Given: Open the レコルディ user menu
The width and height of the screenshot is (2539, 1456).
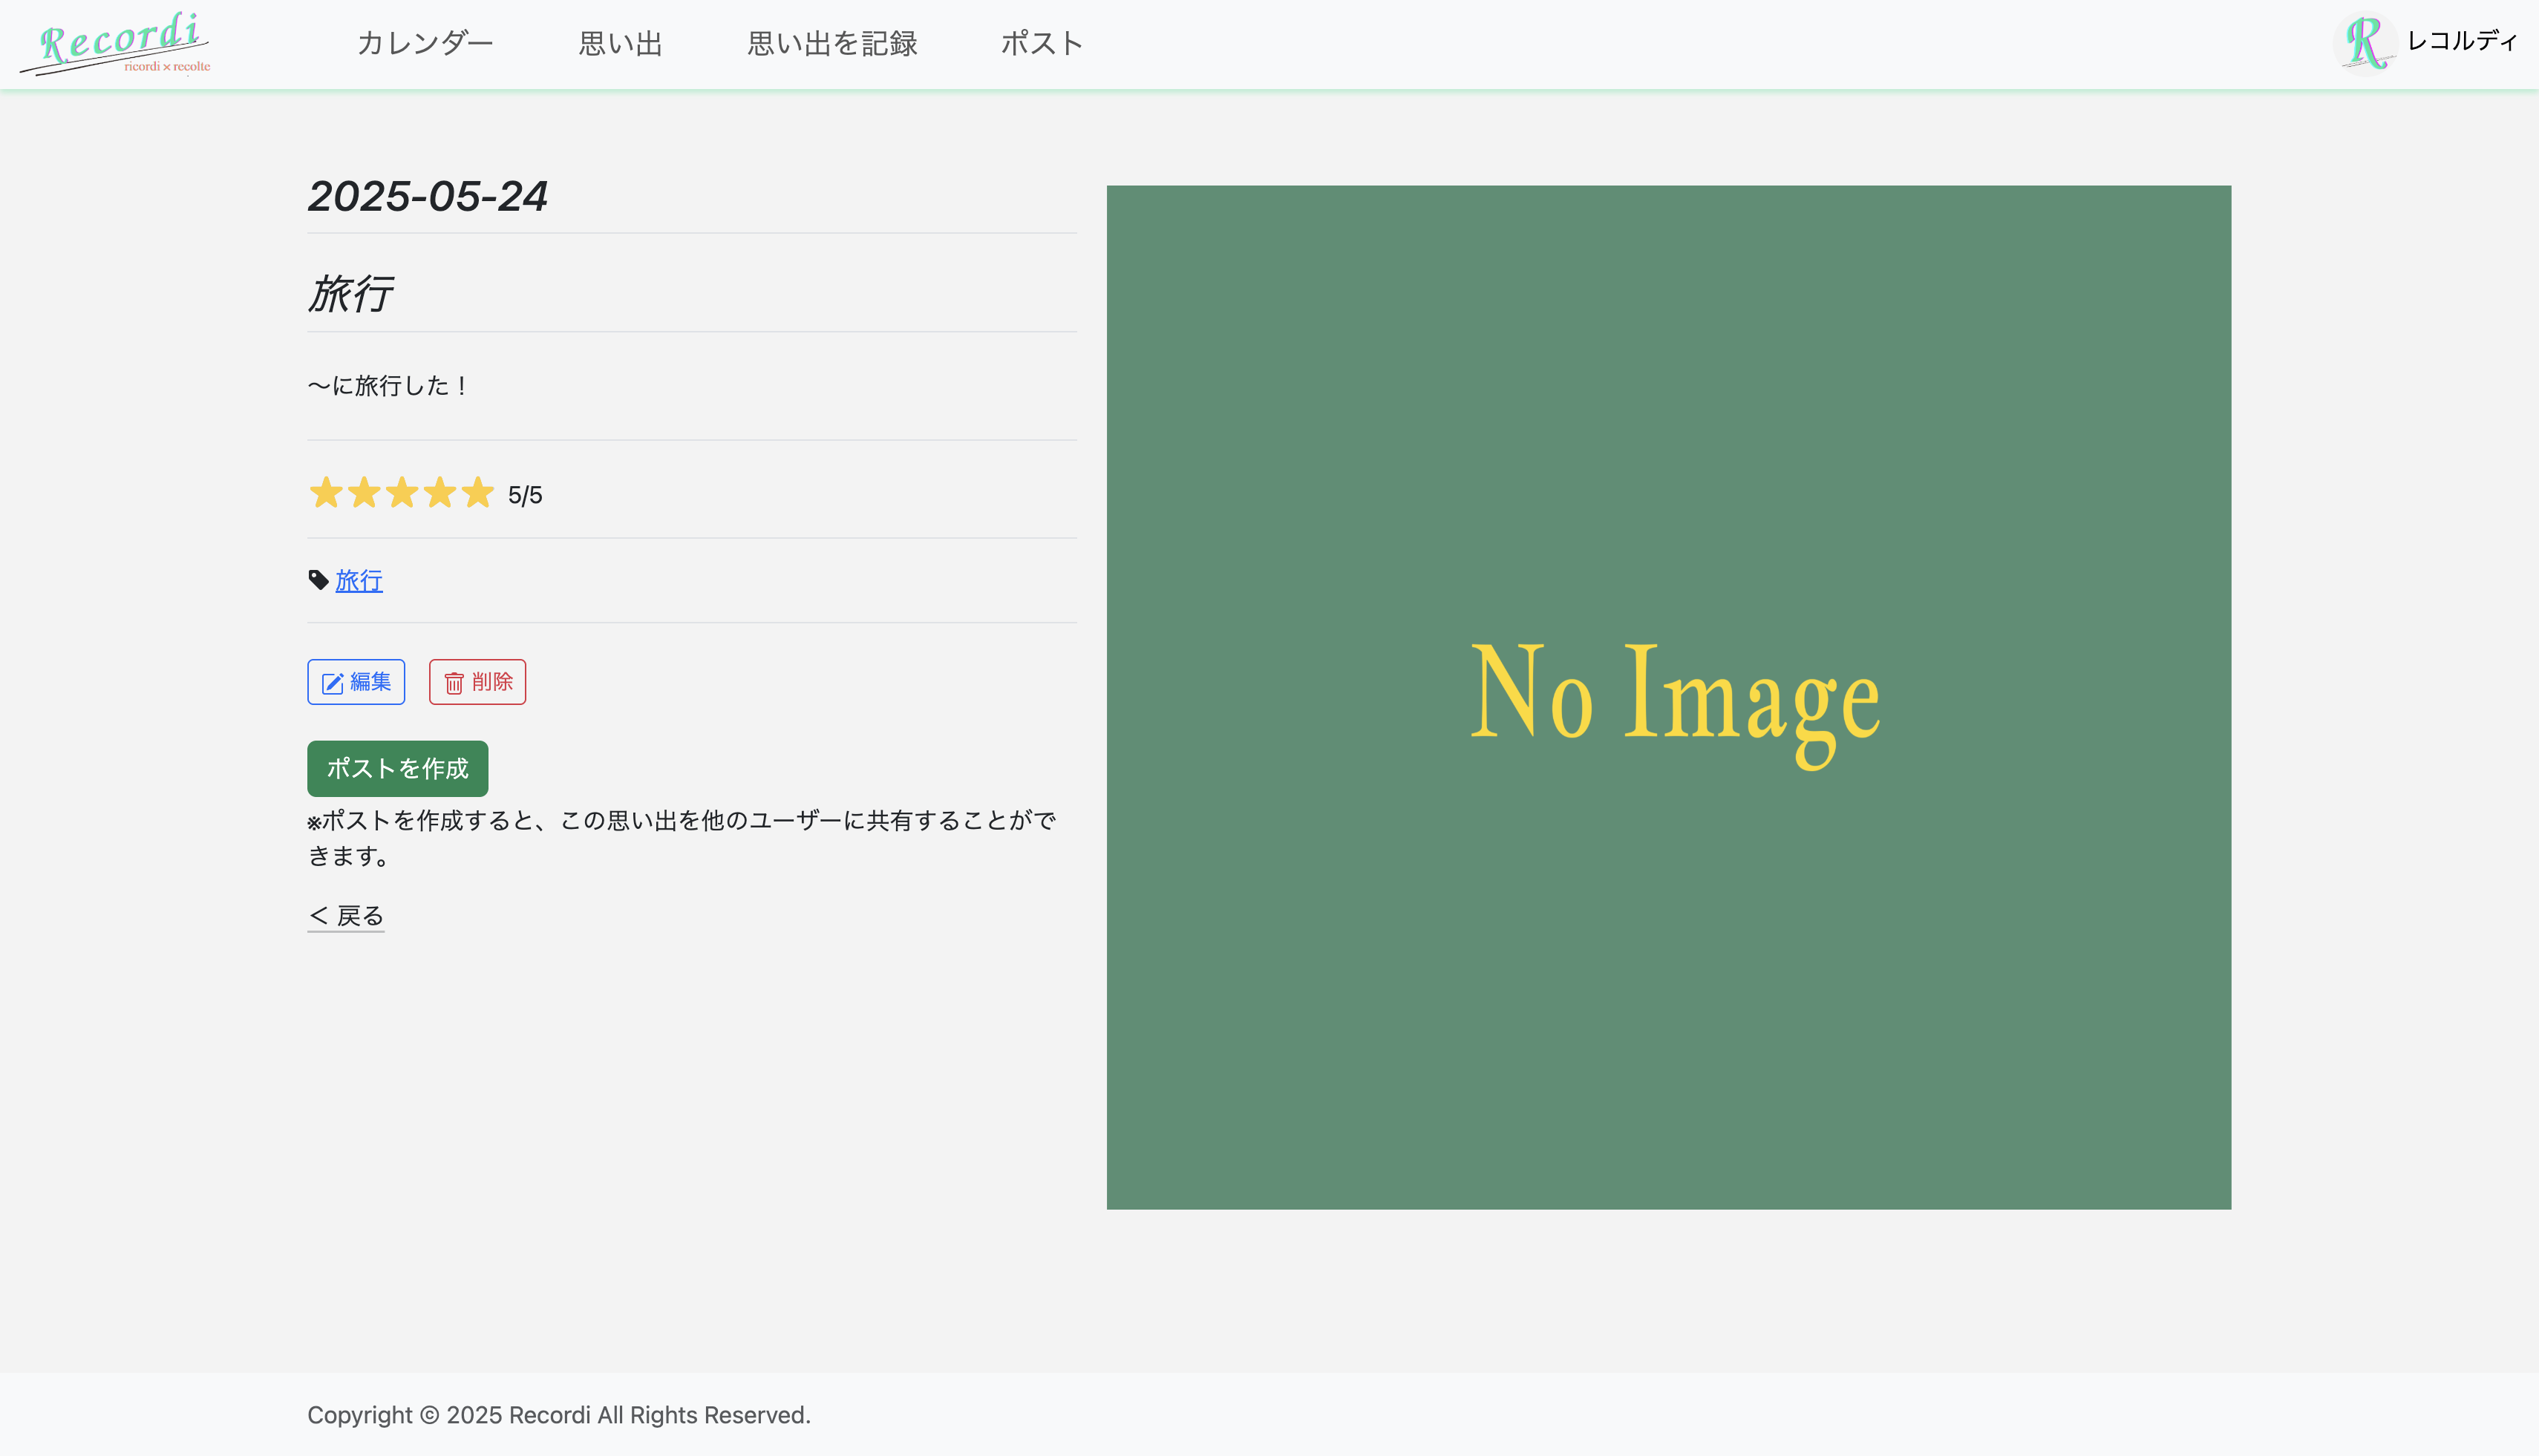Looking at the screenshot, I should pos(2462,41).
